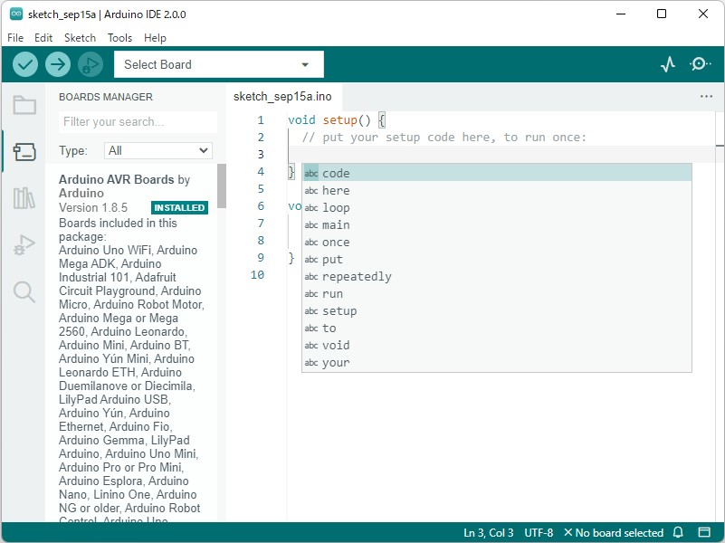Open the Select Board dropdown
The image size is (725, 543).
pyautogui.click(x=219, y=64)
